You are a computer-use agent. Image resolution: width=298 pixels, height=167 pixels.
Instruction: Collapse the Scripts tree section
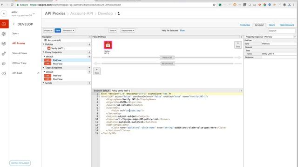pos(43,83)
